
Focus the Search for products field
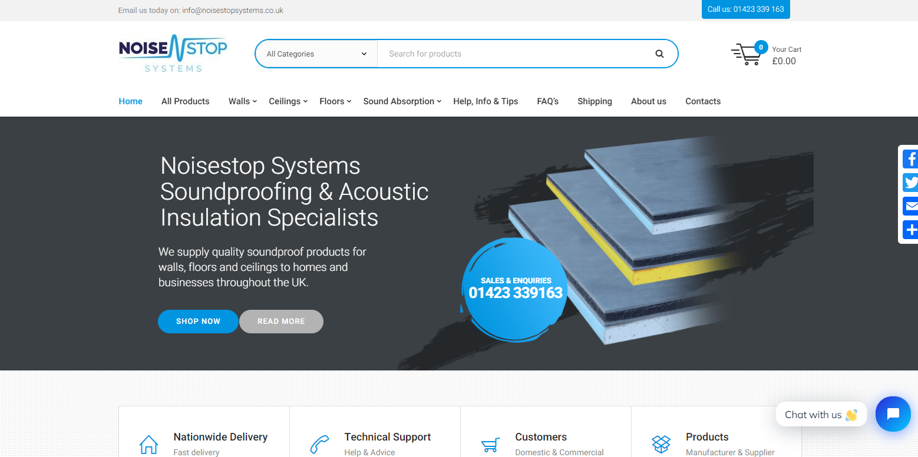click(x=516, y=54)
